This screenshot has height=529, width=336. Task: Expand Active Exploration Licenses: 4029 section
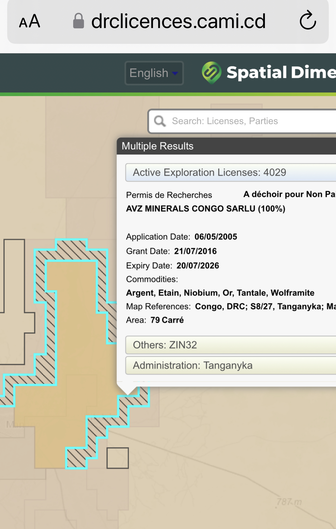(231, 172)
